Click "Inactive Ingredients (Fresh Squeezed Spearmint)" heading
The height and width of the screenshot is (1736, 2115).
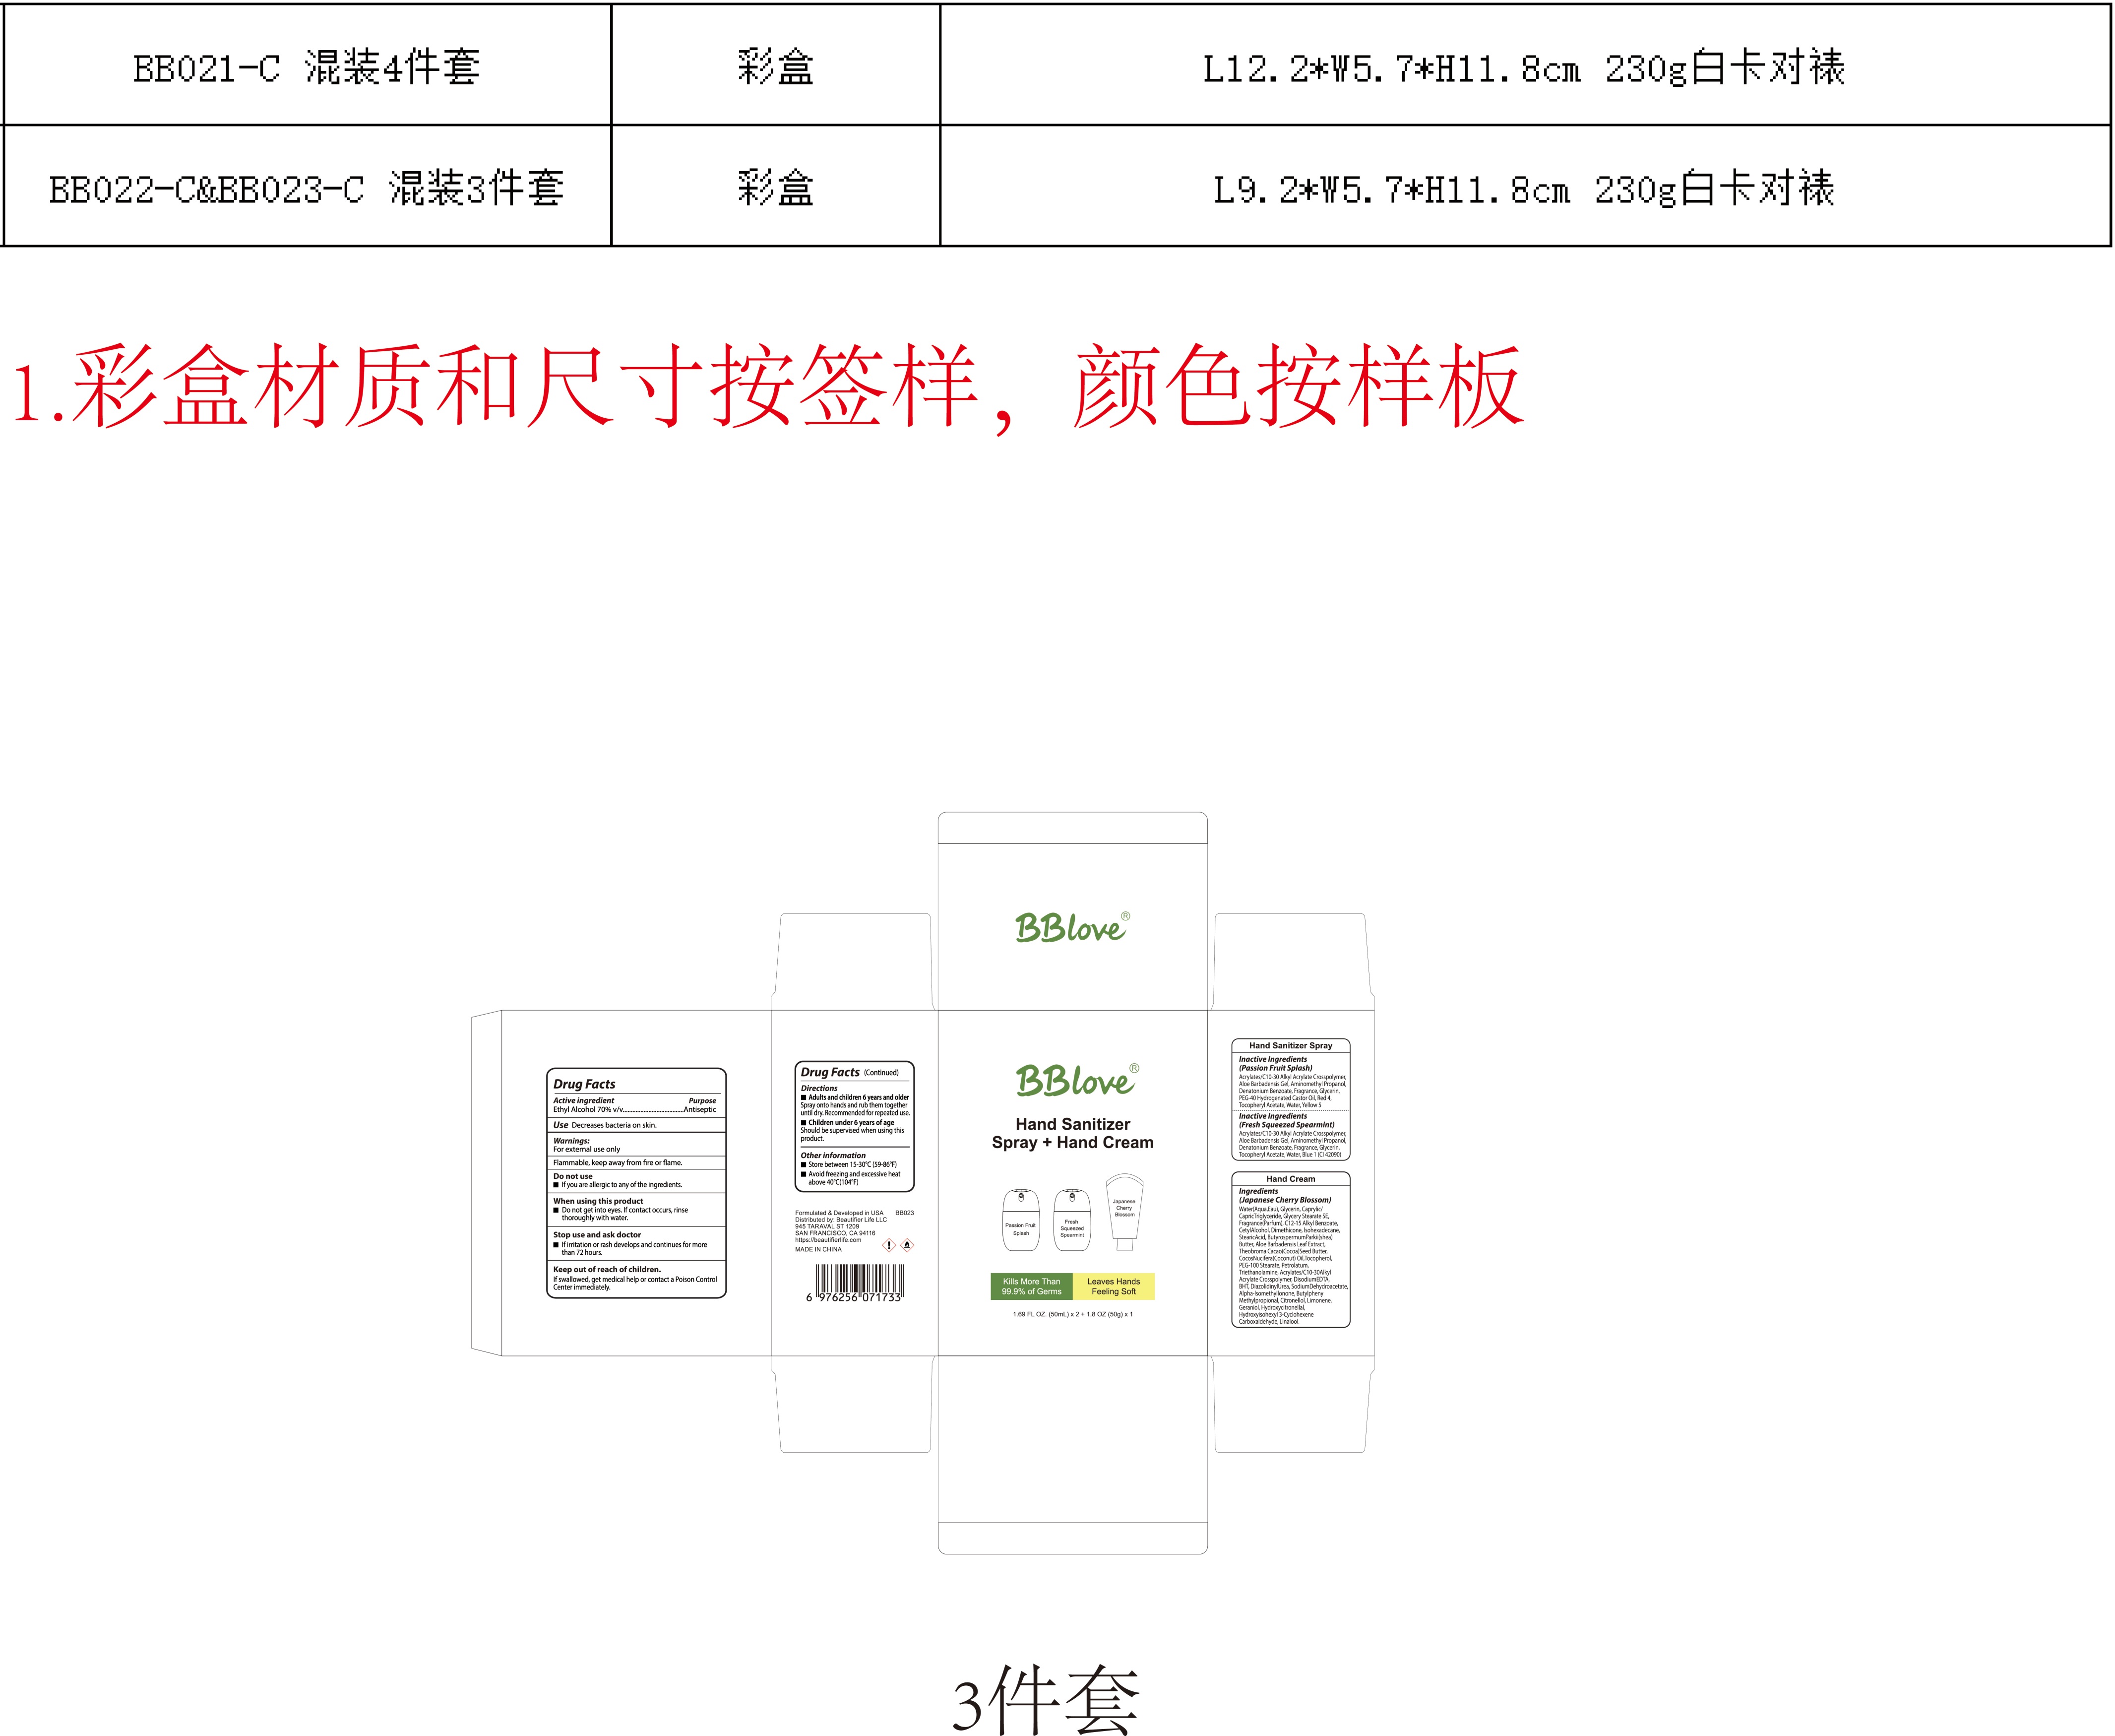coord(1286,1120)
